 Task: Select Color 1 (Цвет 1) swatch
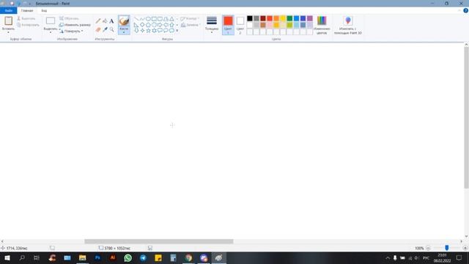click(x=228, y=25)
